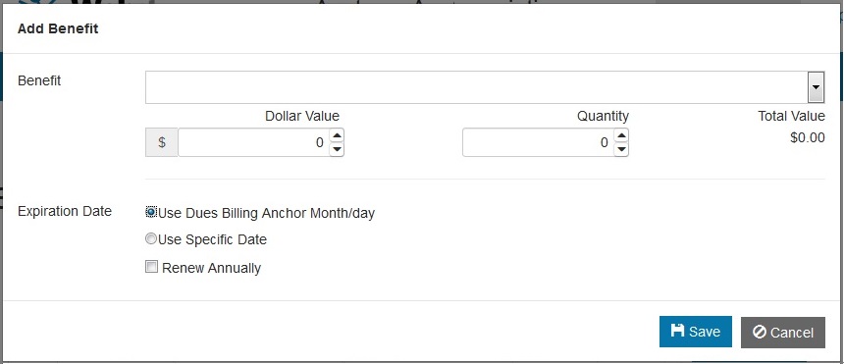The width and height of the screenshot is (844, 364).
Task: Click the floppy disk icon on Save
Action: pyautogui.click(x=677, y=331)
